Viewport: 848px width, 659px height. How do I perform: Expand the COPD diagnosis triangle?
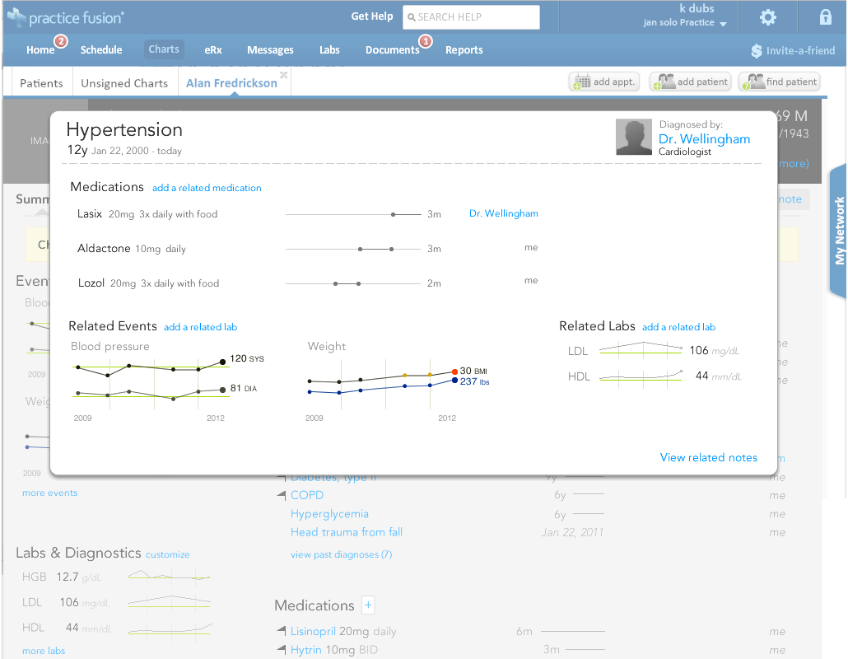(x=282, y=495)
